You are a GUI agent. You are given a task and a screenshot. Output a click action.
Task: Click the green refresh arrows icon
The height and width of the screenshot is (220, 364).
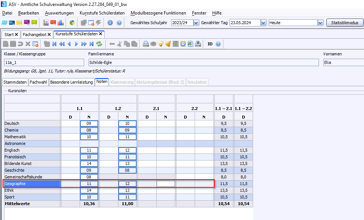tap(99, 44)
